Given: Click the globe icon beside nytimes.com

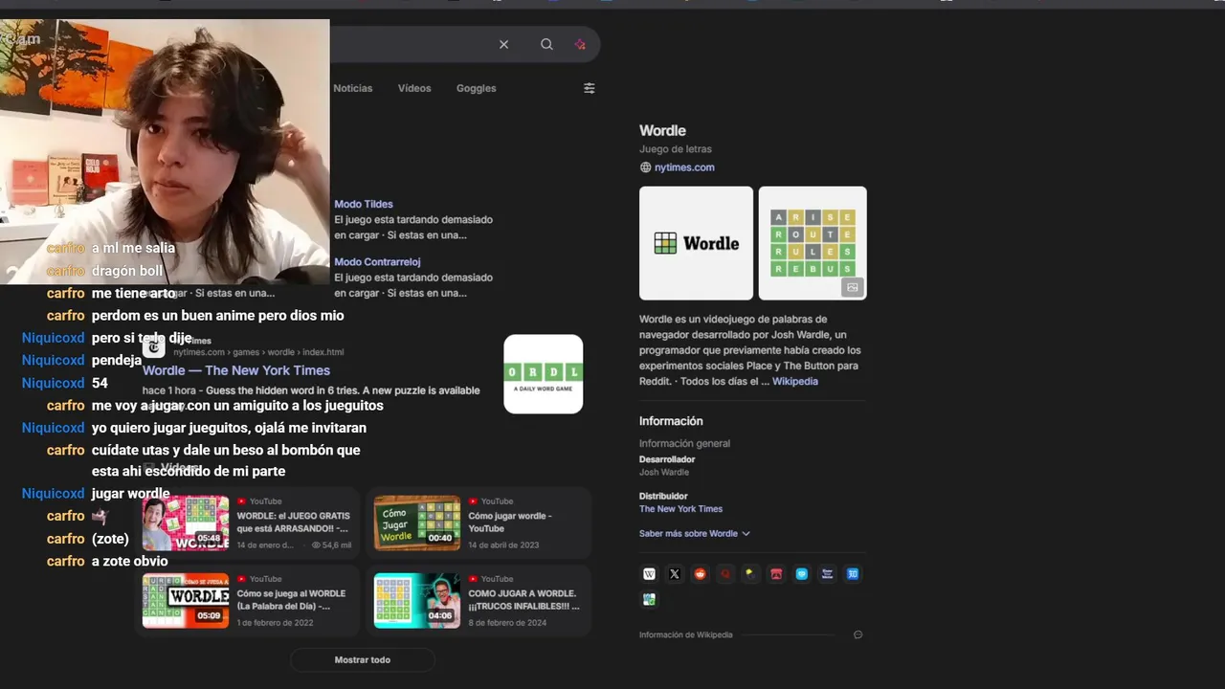Looking at the screenshot, I should (645, 167).
